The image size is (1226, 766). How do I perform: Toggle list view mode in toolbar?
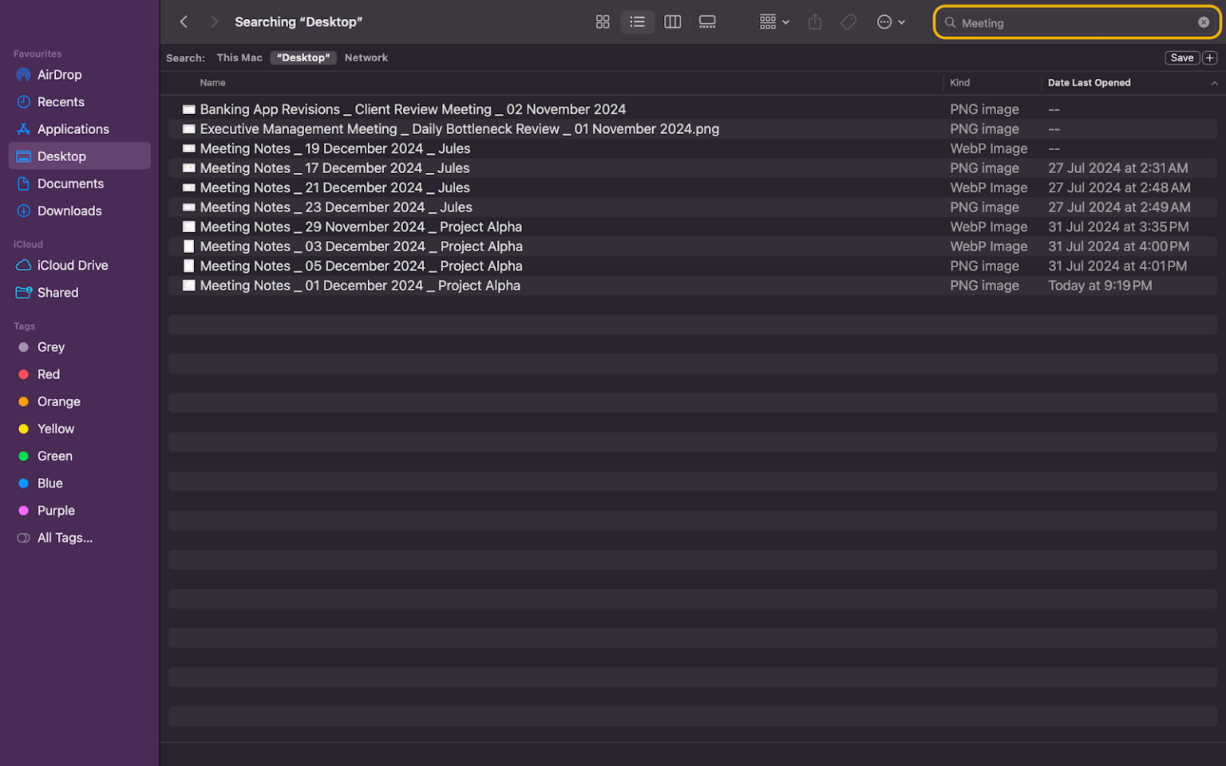click(x=637, y=22)
